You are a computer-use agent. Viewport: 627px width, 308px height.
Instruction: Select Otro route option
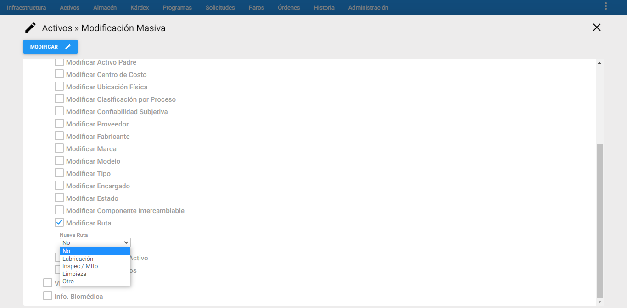pos(95,281)
